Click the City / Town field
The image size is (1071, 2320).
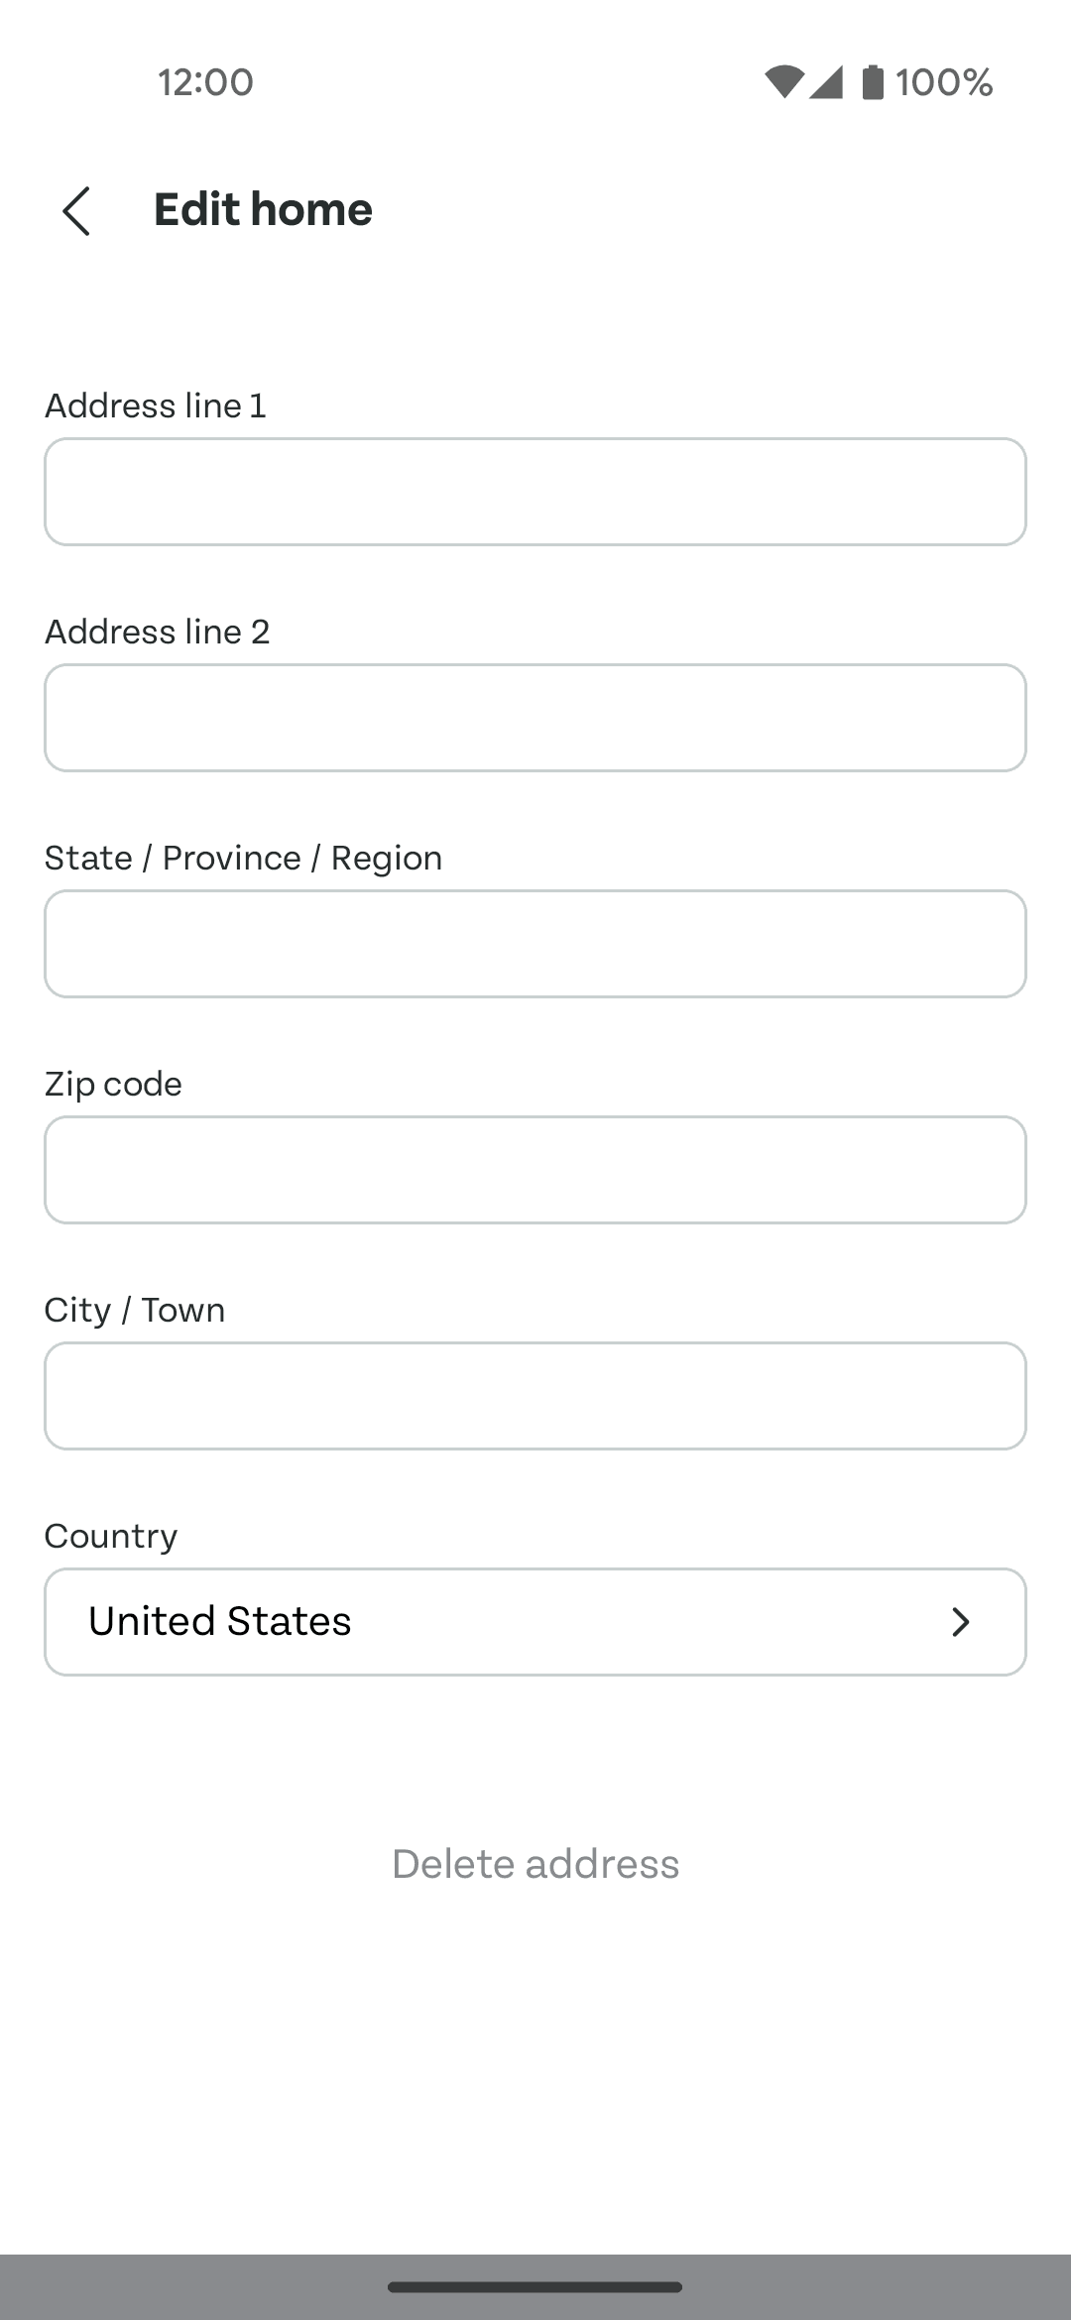(535, 1396)
